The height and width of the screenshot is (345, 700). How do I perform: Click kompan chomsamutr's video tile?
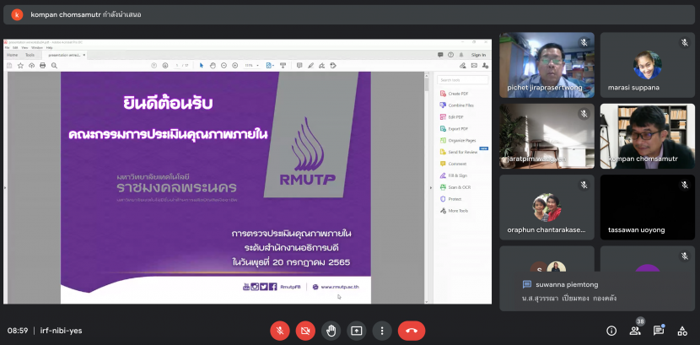tap(647, 136)
